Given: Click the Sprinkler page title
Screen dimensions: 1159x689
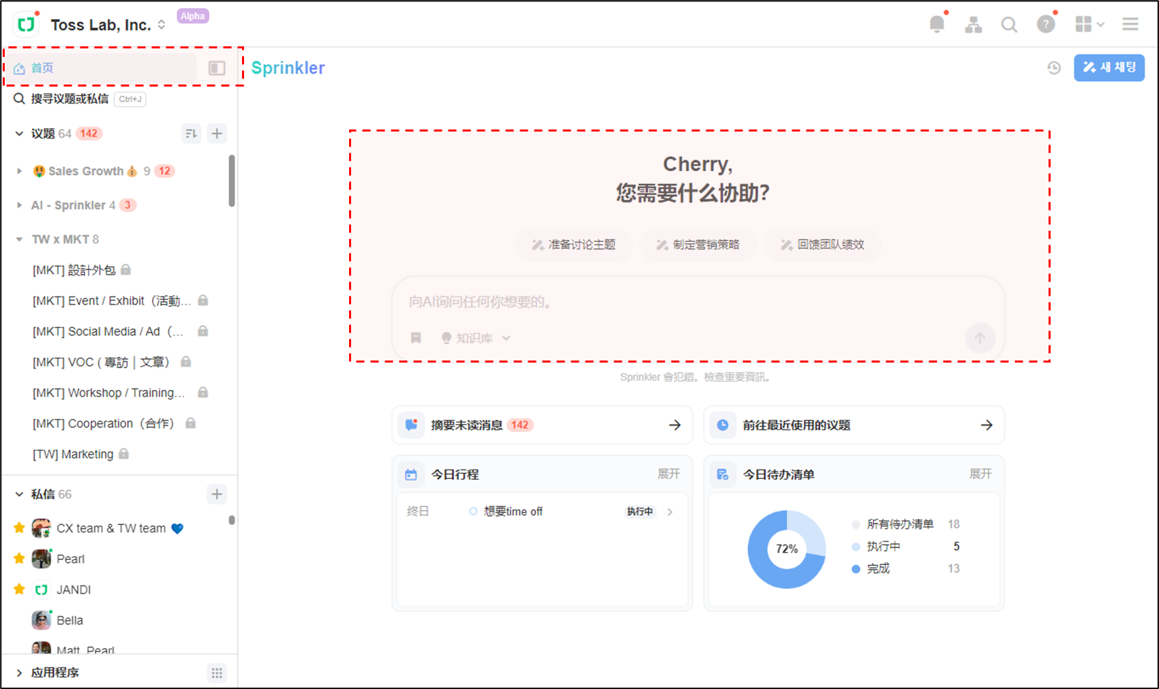Looking at the screenshot, I should click(288, 68).
